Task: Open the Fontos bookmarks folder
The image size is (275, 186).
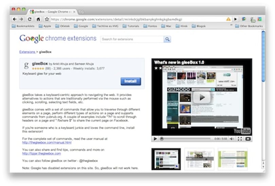Action: (150, 26)
